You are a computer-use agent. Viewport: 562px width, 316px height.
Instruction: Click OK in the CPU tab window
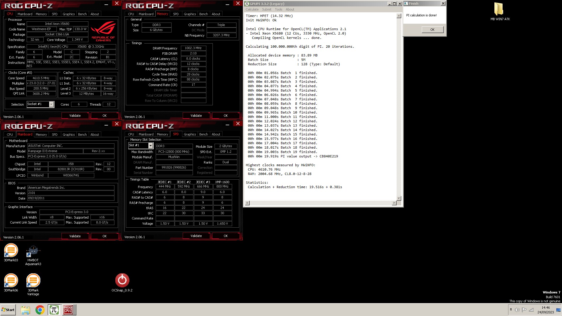[104, 116]
